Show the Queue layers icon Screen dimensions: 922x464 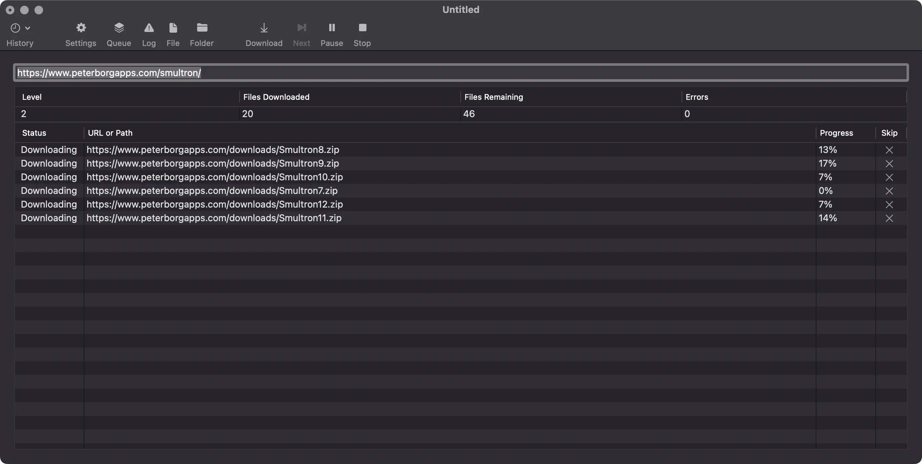(119, 28)
